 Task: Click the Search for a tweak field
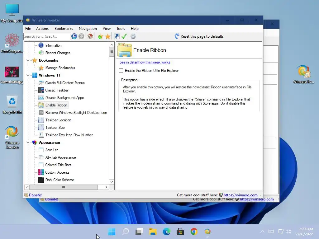[47, 36]
